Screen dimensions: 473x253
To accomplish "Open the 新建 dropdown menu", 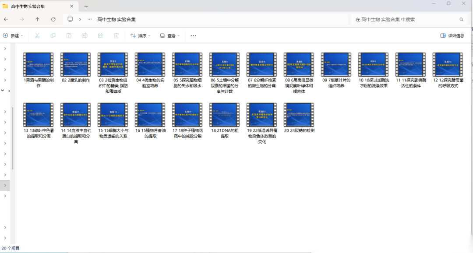I will click(x=13, y=35).
